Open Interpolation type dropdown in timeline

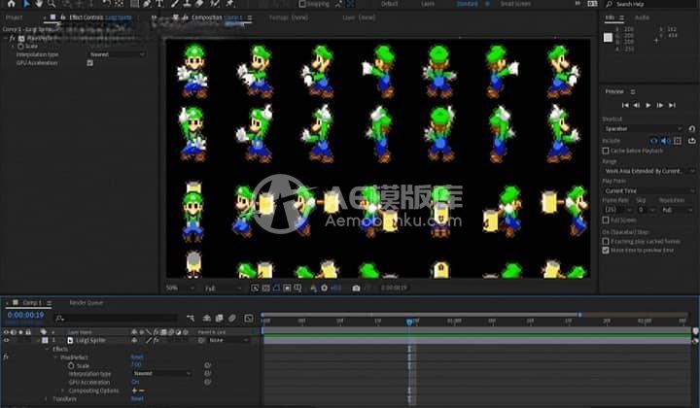(161, 373)
